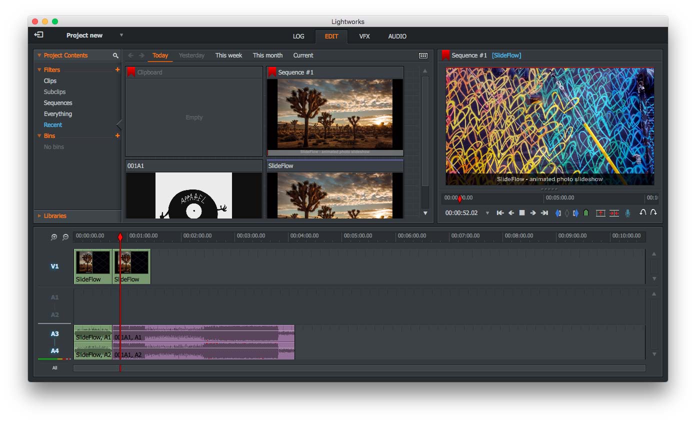Open the timecode 00:00:52.02 dropdown arrow

pos(487,213)
